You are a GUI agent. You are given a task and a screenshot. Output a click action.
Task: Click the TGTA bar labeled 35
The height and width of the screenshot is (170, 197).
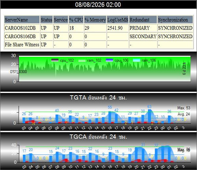tap(70, 119)
